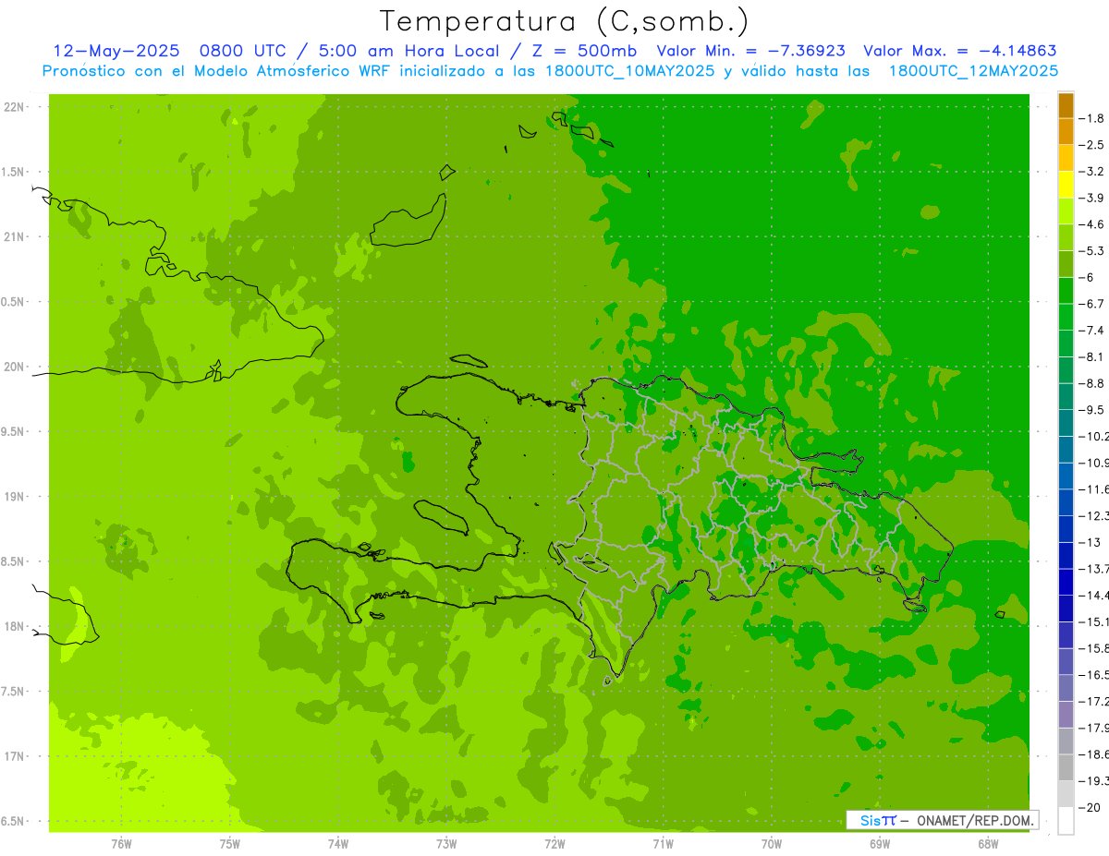Select the dark orange swatch above -1.8
1109x856 pixels.
click(1066, 105)
